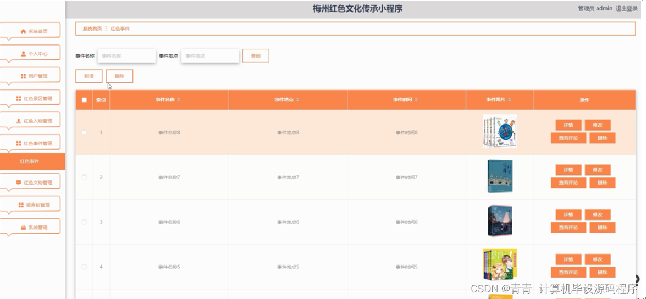Open 系统首页 in the sidebar

click(x=30, y=30)
